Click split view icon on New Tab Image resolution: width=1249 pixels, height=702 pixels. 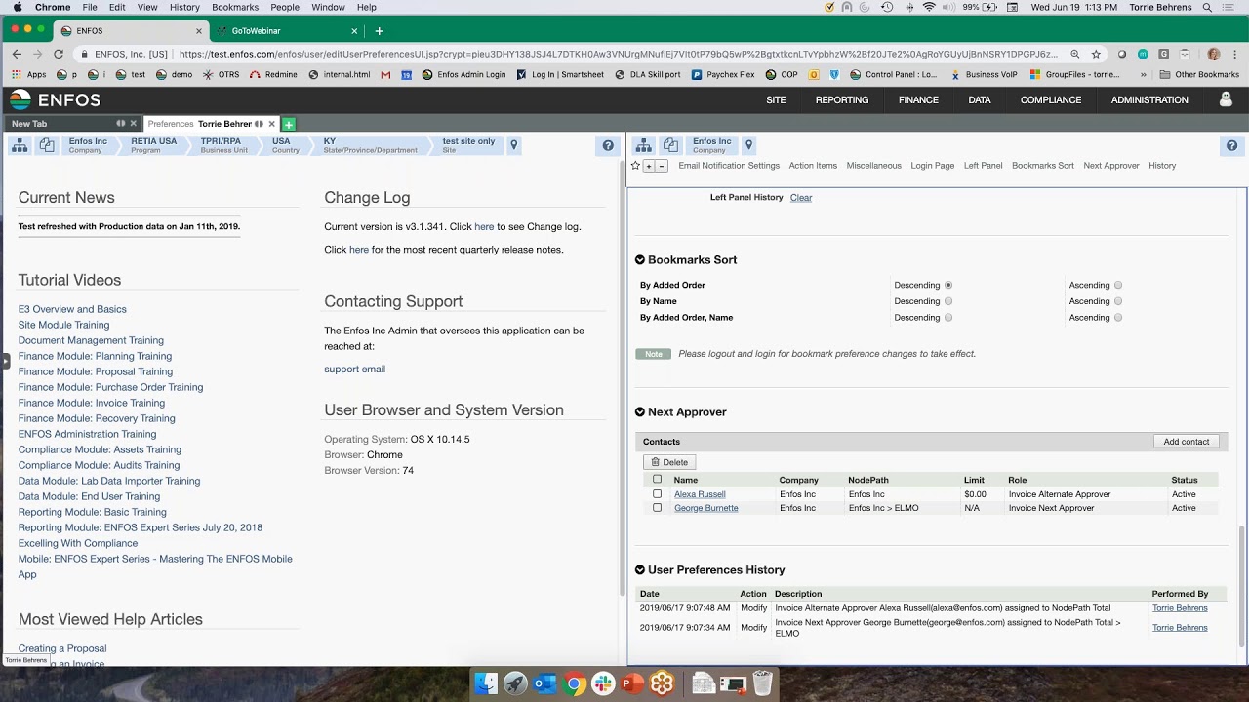coord(121,124)
